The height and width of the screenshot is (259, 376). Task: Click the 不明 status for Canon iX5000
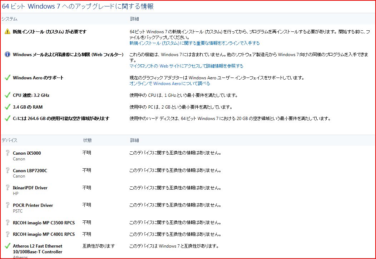[87, 153]
